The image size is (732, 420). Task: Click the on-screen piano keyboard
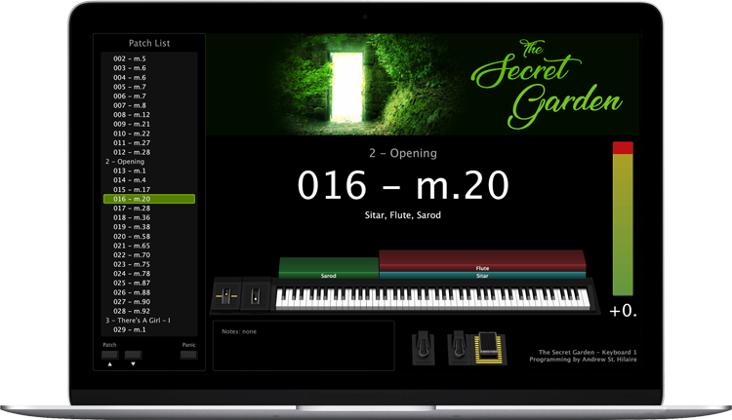(432, 299)
